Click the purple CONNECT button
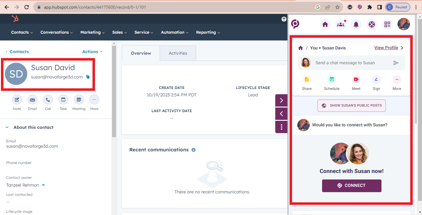Viewport: 422px width, 215px height. 351,186
